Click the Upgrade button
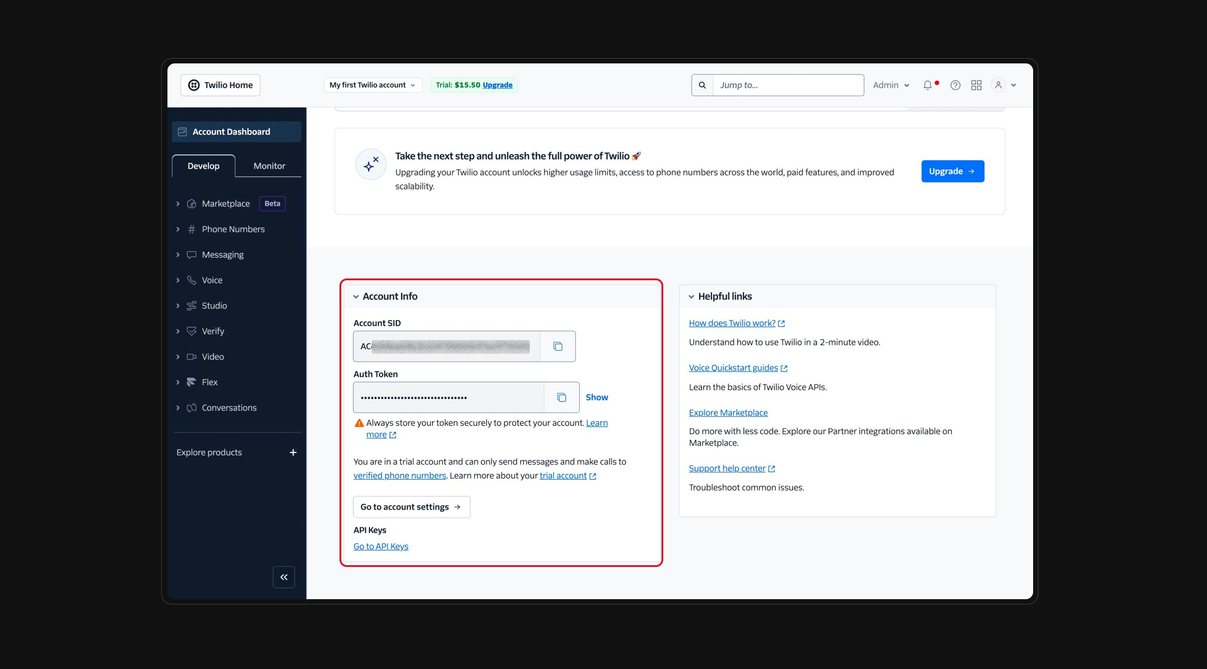Screen dimensions: 1207x669 (952, 171)
